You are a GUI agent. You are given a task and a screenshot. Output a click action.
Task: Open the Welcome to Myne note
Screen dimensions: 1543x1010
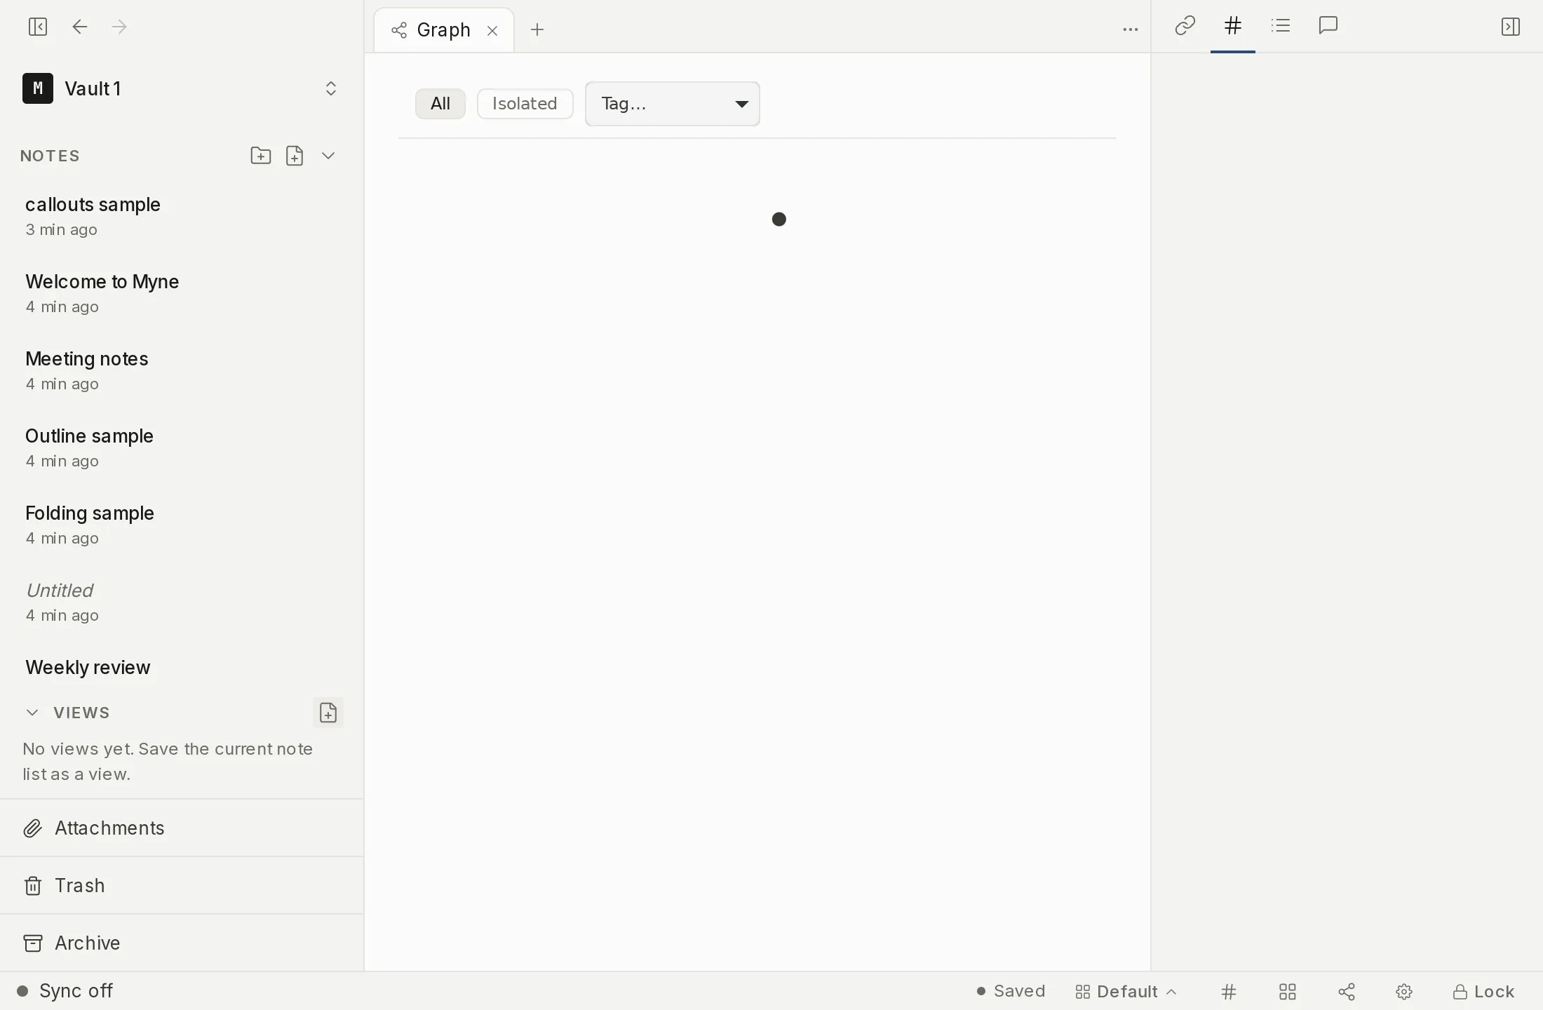(181, 294)
